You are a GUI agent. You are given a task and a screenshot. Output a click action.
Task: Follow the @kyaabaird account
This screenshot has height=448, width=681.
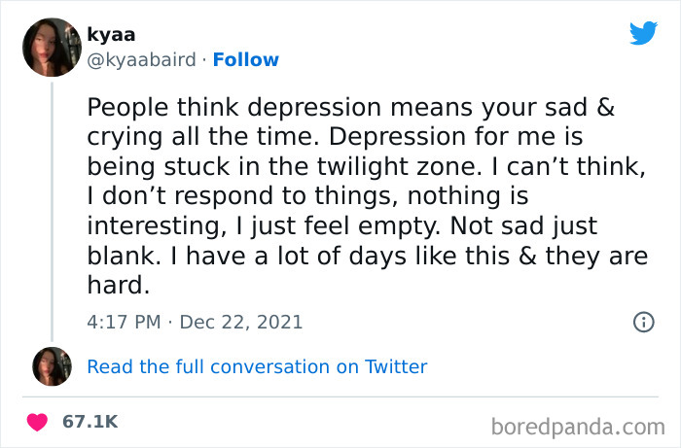coord(246,59)
